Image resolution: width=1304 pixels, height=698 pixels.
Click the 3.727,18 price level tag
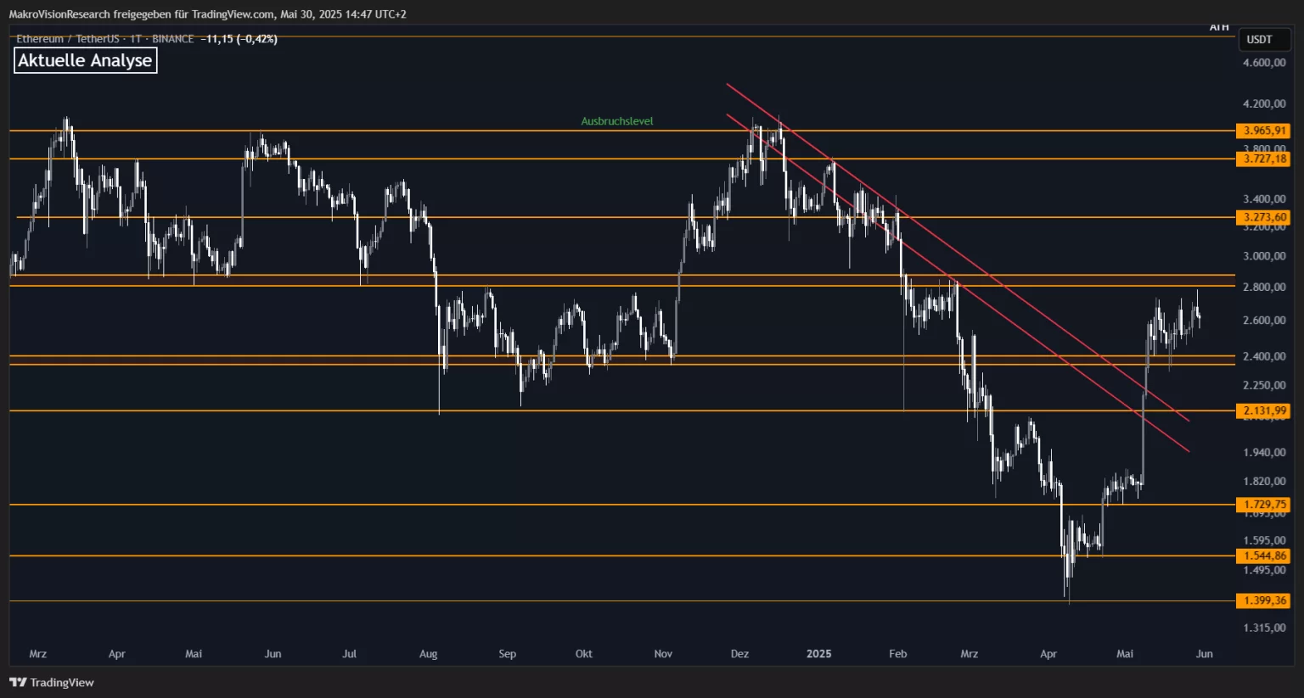tap(1264, 159)
